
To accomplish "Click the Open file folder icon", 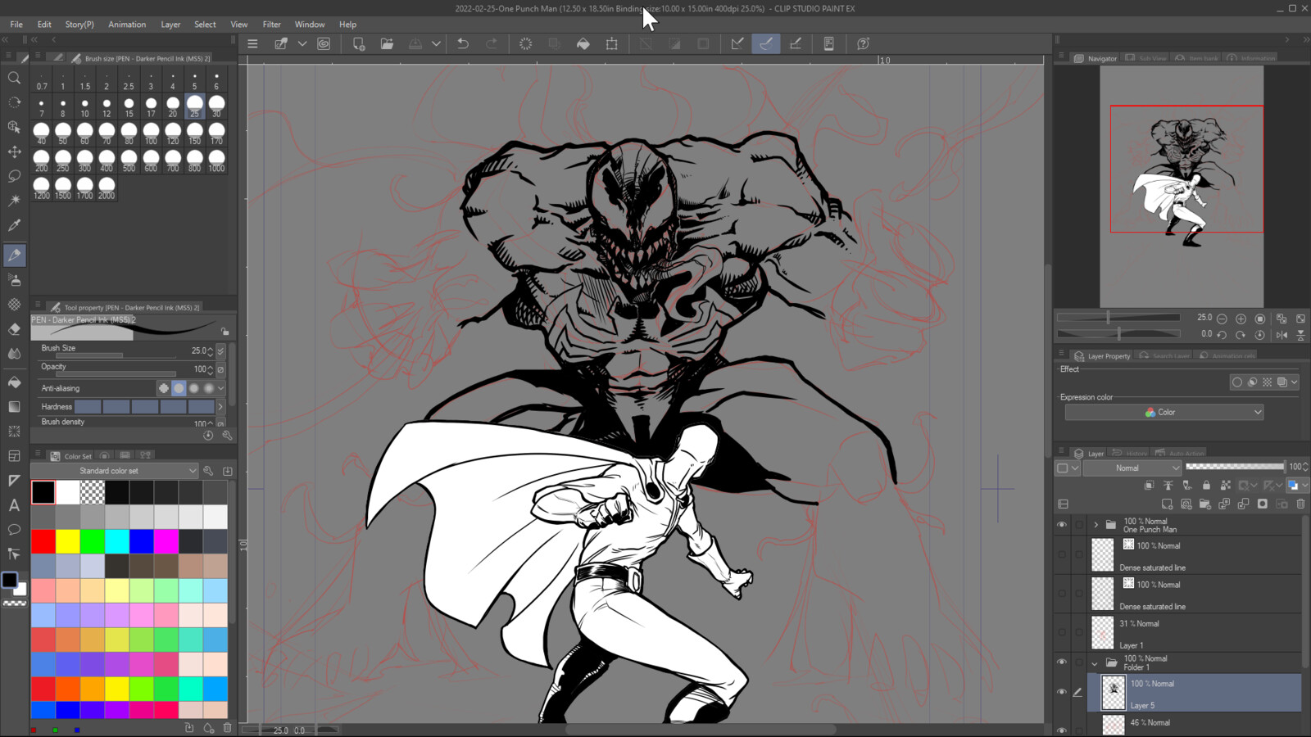I will click(x=387, y=43).
